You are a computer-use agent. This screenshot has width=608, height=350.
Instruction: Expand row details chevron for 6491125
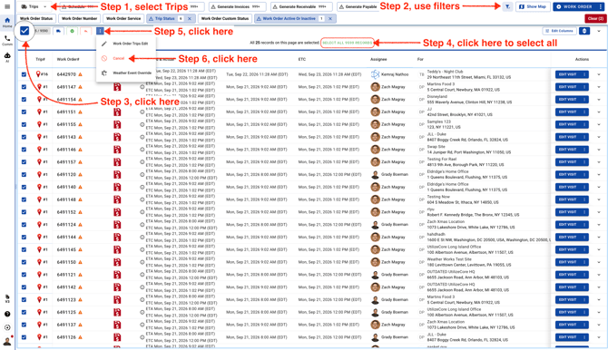click(x=599, y=313)
